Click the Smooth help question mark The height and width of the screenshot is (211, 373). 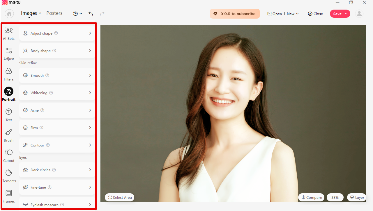[x=47, y=75]
